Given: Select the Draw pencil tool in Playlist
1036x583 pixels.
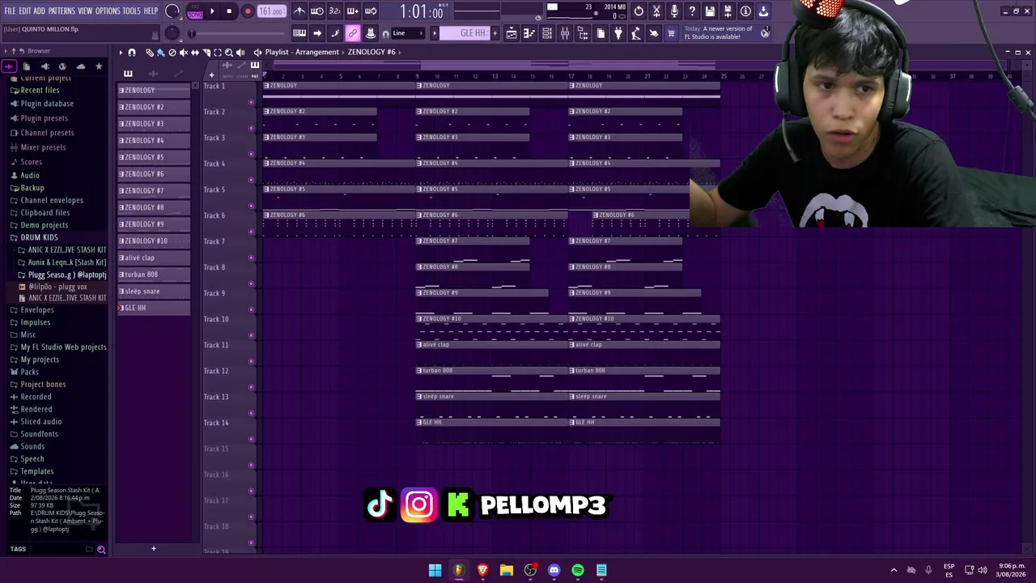Looking at the screenshot, I should click(x=150, y=53).
